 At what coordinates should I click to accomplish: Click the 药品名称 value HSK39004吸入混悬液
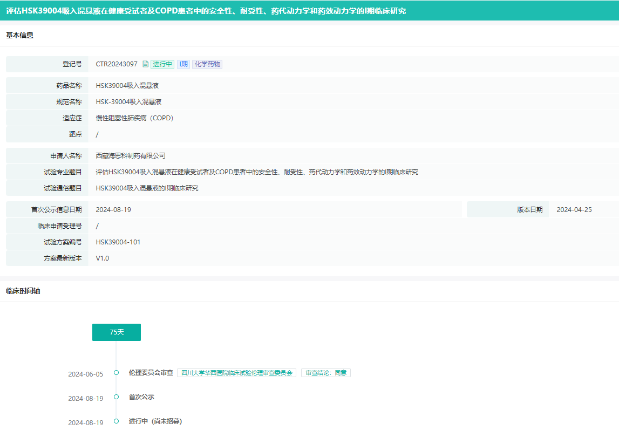(x=127, y=86)
